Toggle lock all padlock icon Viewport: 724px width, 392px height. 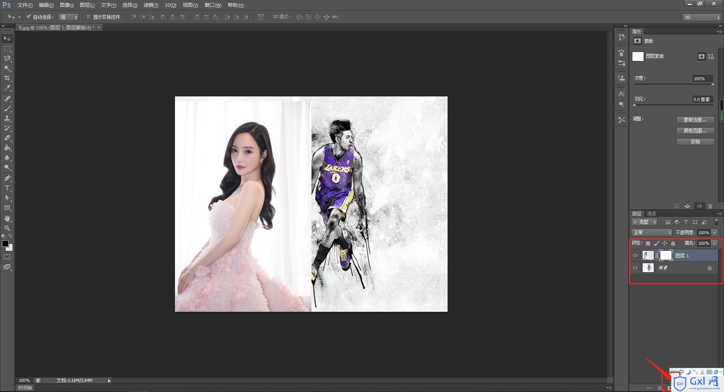click(673, 243)
